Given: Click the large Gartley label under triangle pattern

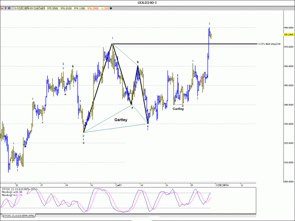Looking at the screenshot, I should [121, 120].
